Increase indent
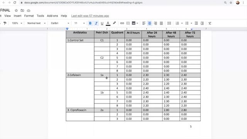The image size is (247, 139). point(202,23)
